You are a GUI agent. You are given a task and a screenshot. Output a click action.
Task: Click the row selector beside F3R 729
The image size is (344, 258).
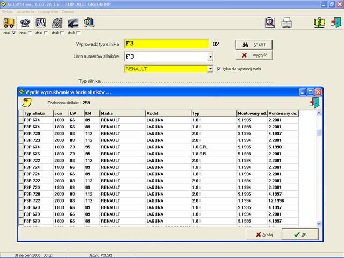(21, 134)
